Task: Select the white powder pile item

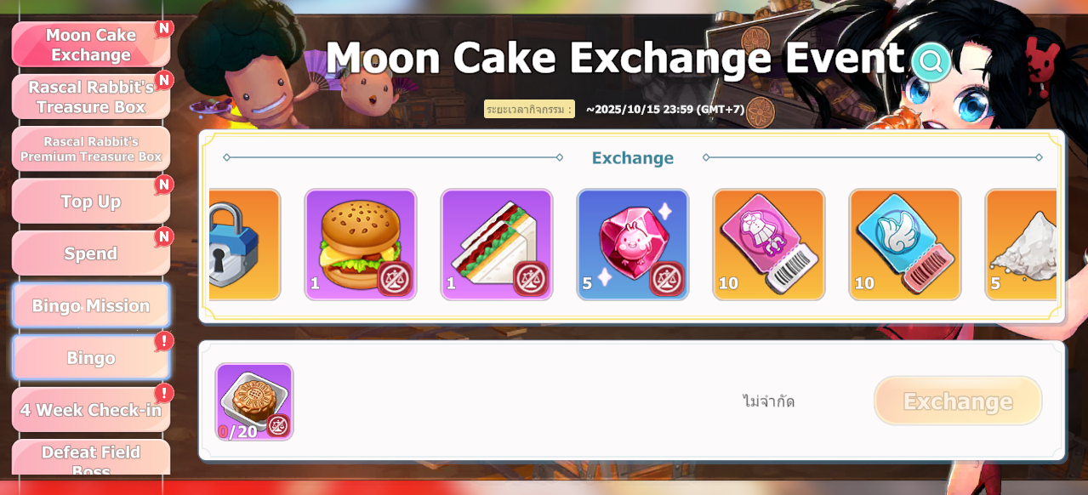Action: click(x=1021, y=245)
